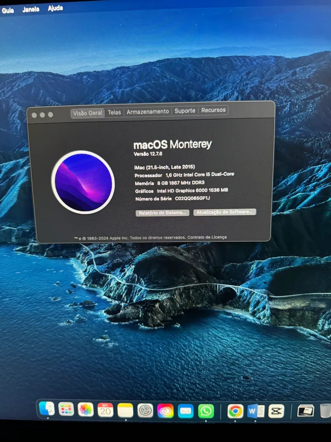This screenshot has width=331, height=442.
Task: Click the macOS Monterey logo image
Action: (x=83, y=182)
